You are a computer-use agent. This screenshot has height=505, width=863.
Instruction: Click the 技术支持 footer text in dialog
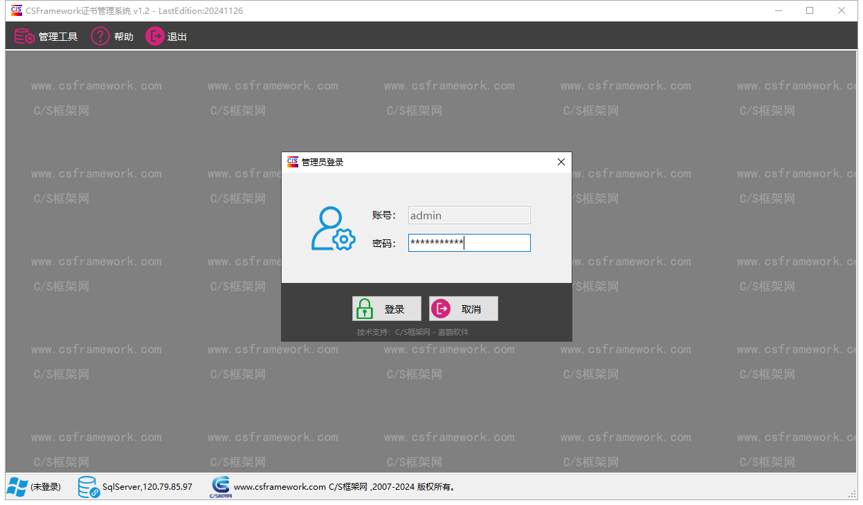coord(412,332)
